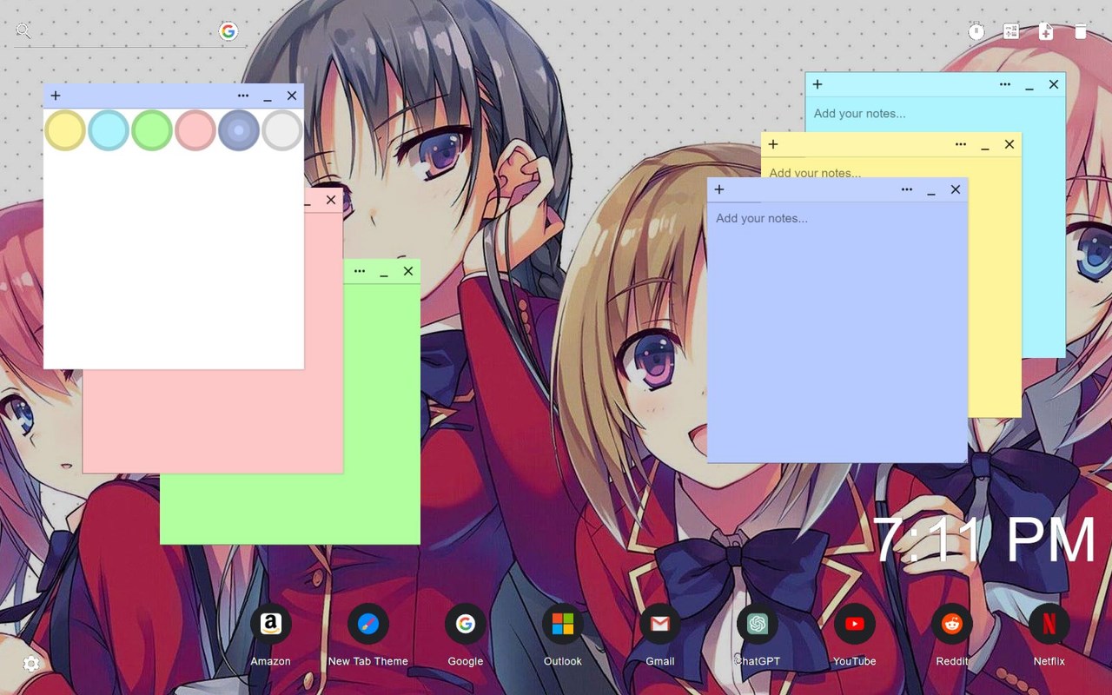Image resolution: width=1112 pixels, height=695 pixels.
Task: Close the purple note
Action: coord(956,189)
